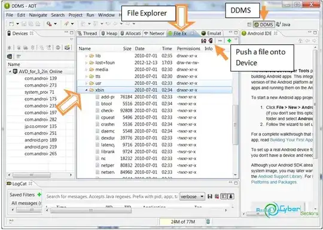
Task: Switch to the Network Statistics tab
Action: [154, 33]
